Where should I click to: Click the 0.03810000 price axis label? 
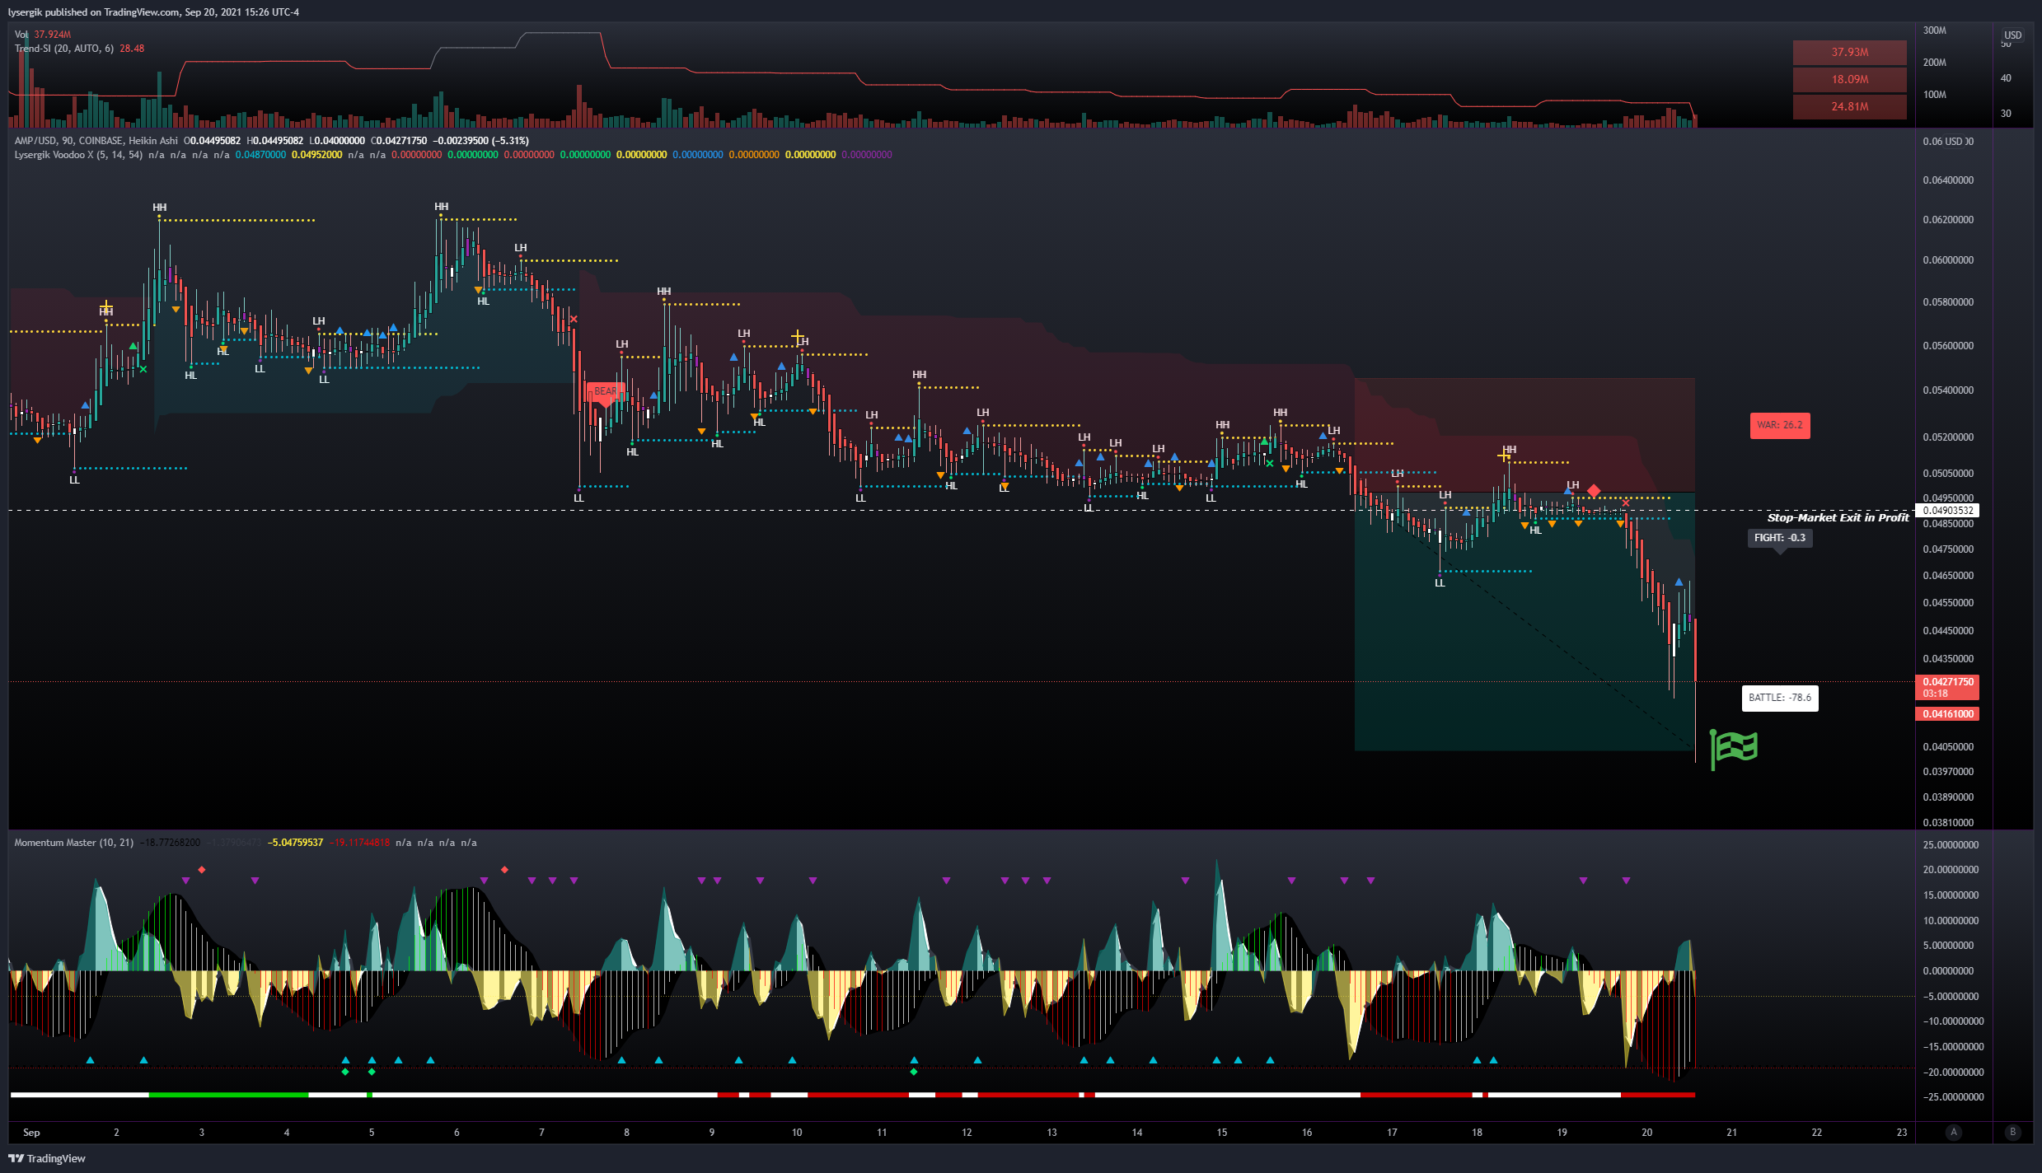[x=1948, y=823]
